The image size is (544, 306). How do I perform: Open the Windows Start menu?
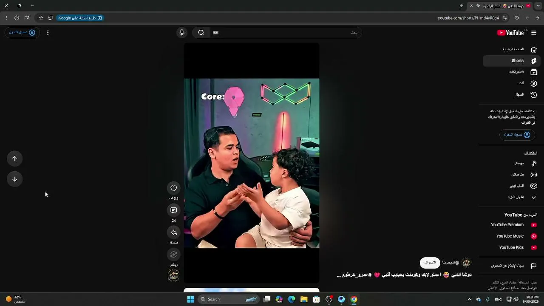[x=190, y=299]
